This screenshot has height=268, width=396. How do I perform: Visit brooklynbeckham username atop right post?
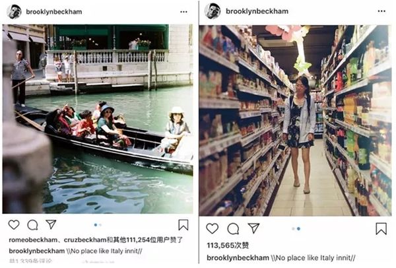click(257, 11)
